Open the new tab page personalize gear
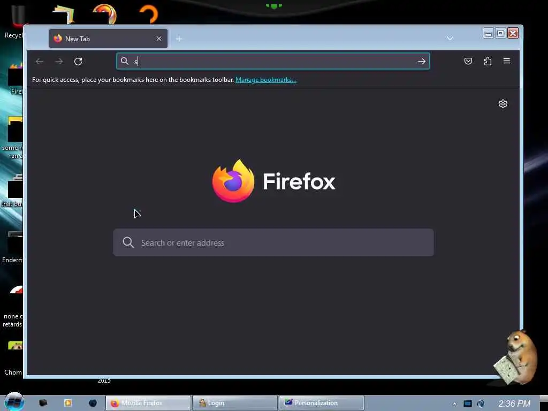 click(x=503, y=104)
